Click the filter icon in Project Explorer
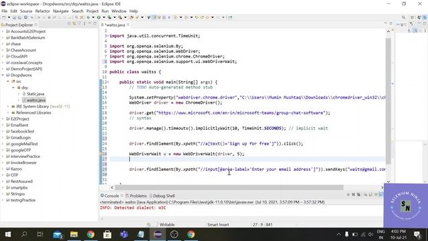This screenshot has width=428, height=241. tap(79, 24)
